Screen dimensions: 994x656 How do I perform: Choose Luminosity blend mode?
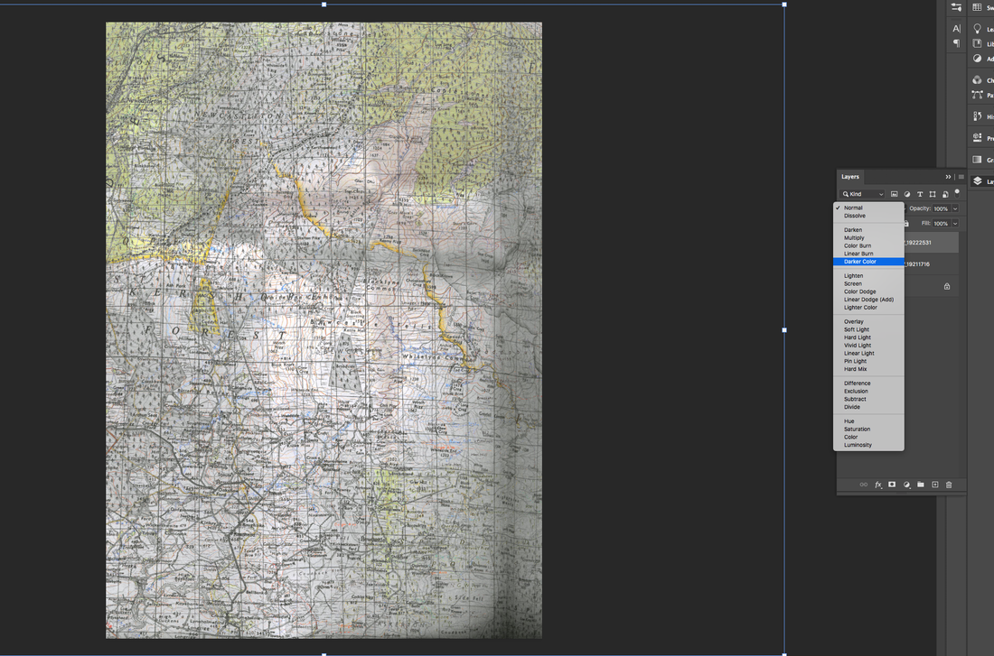tap(868, 445)
